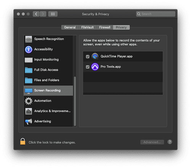Open help with question mark button
The image size is (191, 168).
[170, 142]
